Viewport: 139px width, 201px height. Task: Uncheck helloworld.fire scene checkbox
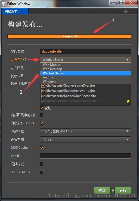pos(44,91)
